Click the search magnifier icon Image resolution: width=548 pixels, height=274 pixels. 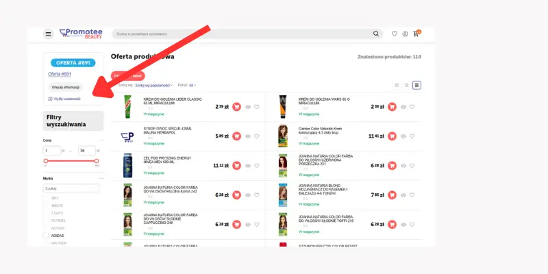click(x=376, y=34)
